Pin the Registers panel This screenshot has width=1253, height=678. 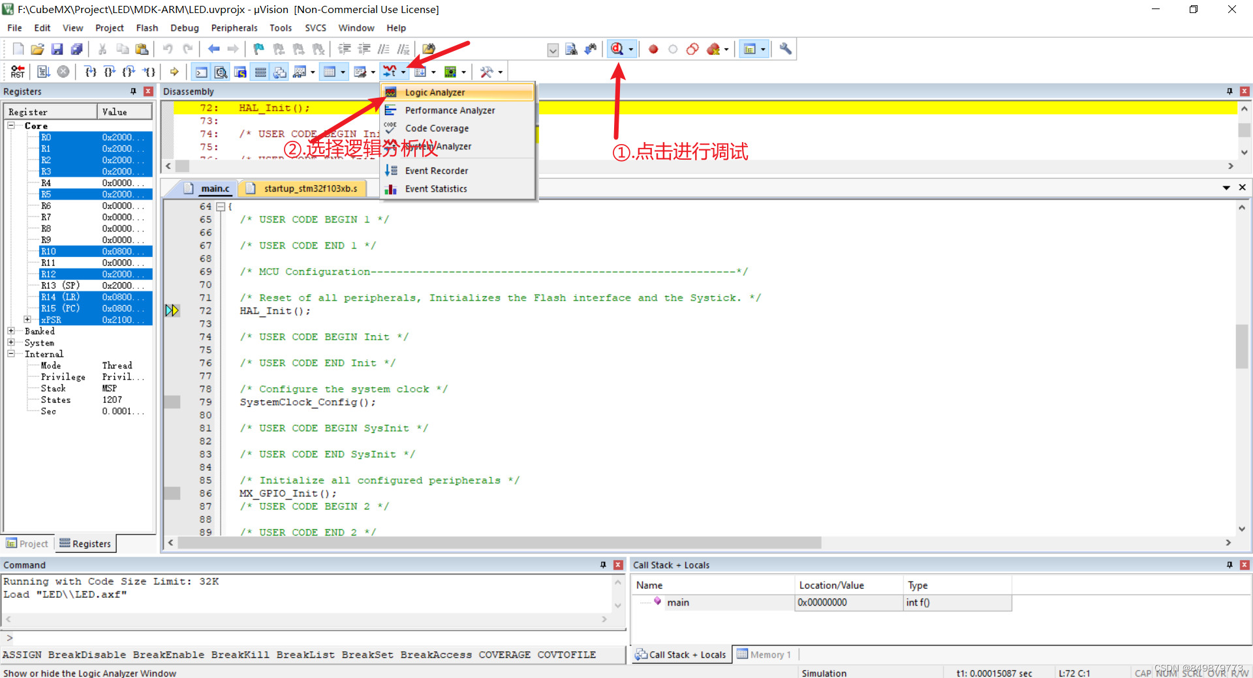[x=133, y=91]
